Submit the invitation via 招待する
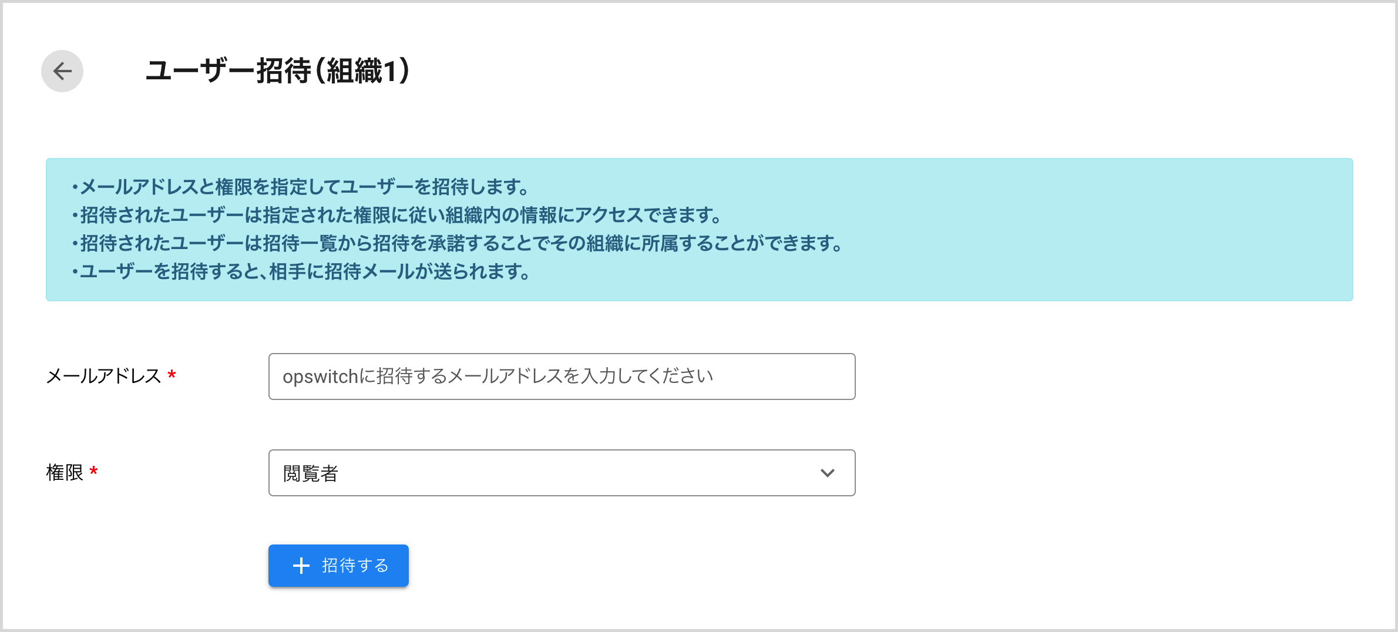Screen dimensions: 1398x632 pyautogui.click(x=338, y=565)
